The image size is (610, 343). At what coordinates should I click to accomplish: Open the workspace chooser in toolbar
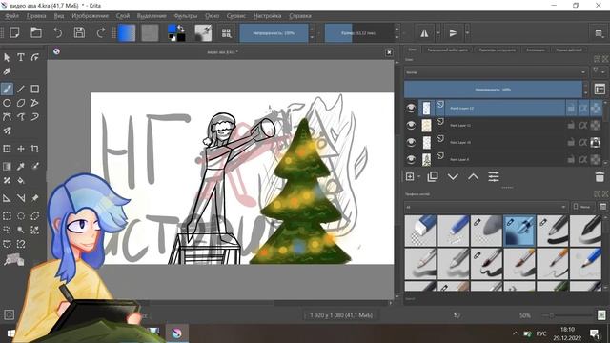(600, 33)
